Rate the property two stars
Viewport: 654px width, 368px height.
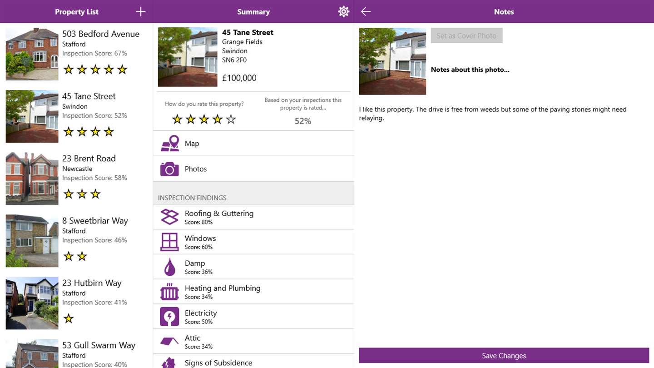tap(191, 119)
